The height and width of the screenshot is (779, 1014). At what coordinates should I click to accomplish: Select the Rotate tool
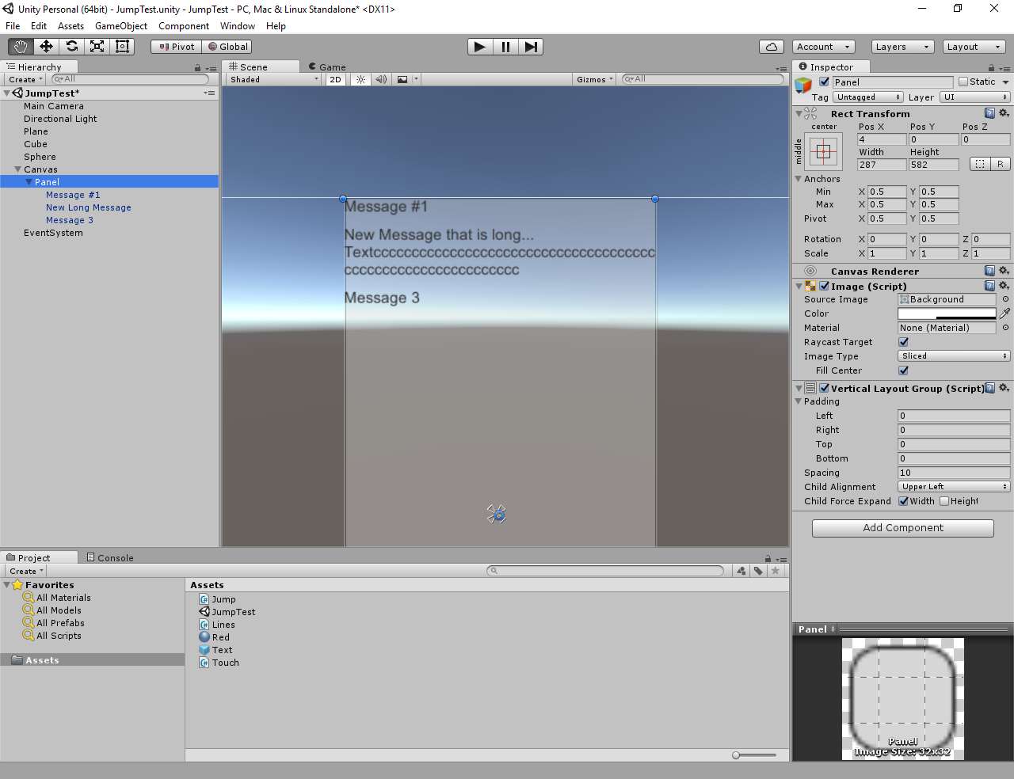tap(71, 46)
